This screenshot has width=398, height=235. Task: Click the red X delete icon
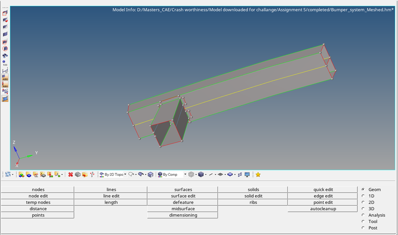71,174
